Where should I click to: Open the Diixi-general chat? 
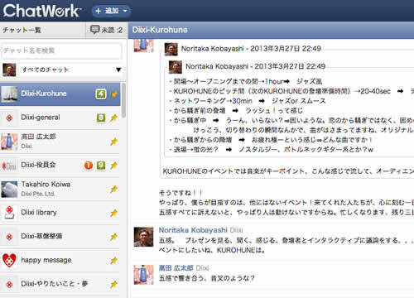(x=60, y=118)
